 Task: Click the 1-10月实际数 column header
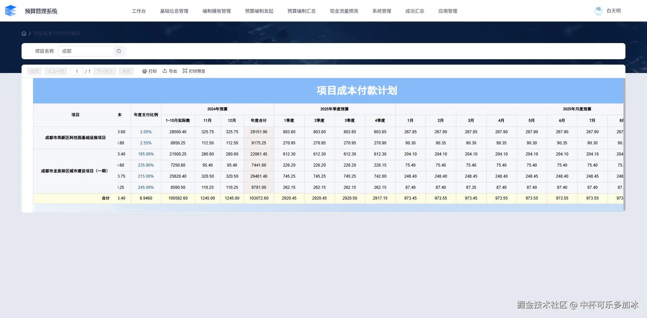[x=178, y=120]
